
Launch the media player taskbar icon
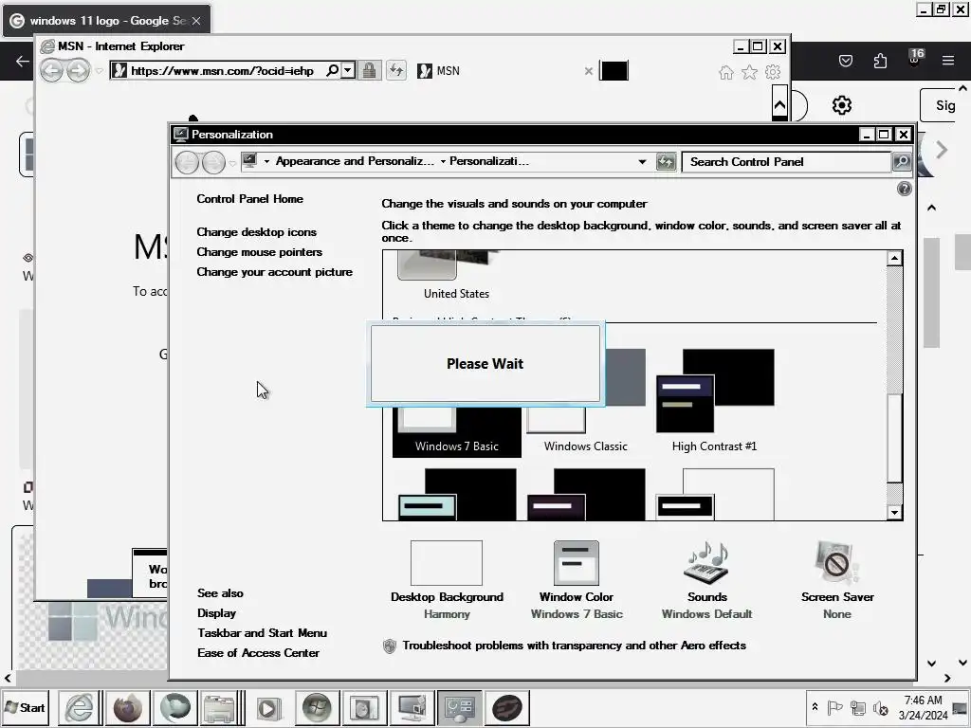[x=268, y=707]
